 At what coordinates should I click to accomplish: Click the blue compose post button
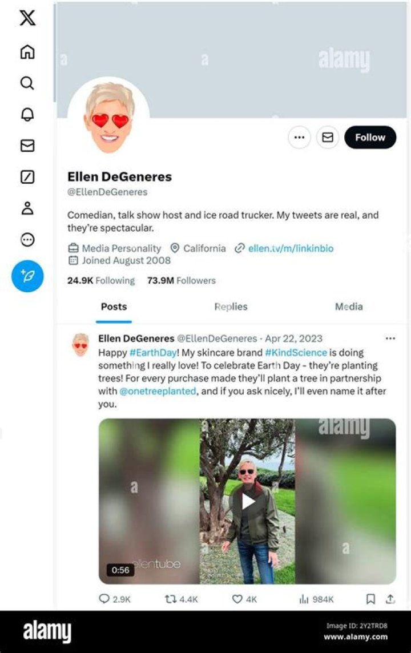point(27,276)
